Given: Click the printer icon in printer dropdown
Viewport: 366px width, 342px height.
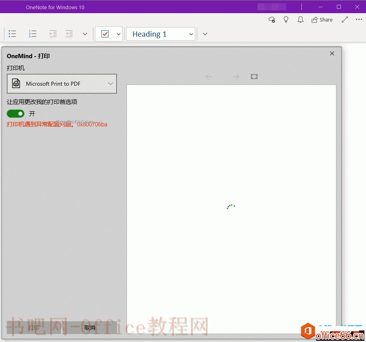Looking at the screenshot, I should click(x=16, y=83).
